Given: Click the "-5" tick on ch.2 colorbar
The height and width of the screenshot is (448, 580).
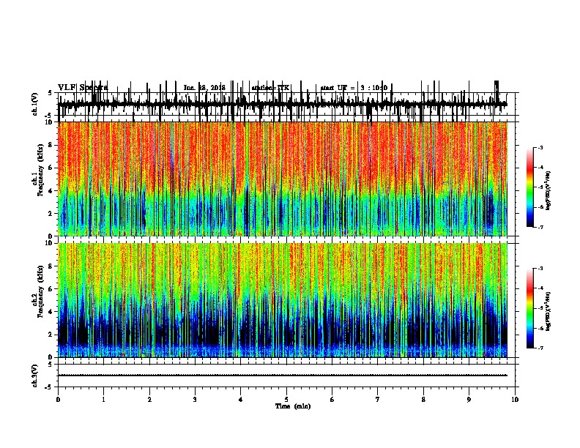Looking at the screenshot, I should coord(540,308).
